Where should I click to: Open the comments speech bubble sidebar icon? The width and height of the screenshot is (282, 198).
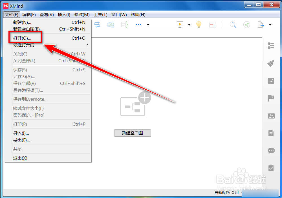pyautogui.click(x=271, y=150)
